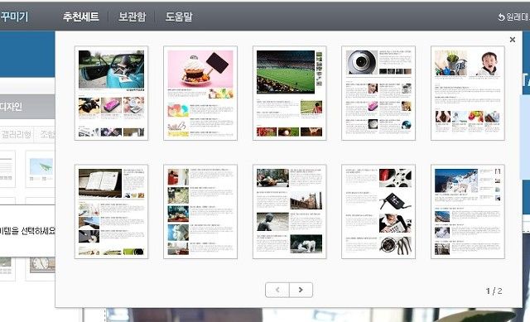Select the right-side black and red photos template
The height and width of the screenshot is (322, 530).
pos(378,212)
